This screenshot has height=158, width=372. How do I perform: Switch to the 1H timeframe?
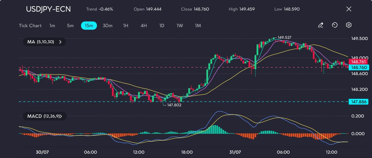(x=126, y=25)
